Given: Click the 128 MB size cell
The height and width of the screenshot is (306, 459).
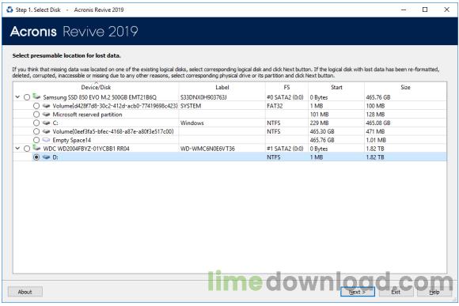Looking at the screenshot, I should (375, 115).
